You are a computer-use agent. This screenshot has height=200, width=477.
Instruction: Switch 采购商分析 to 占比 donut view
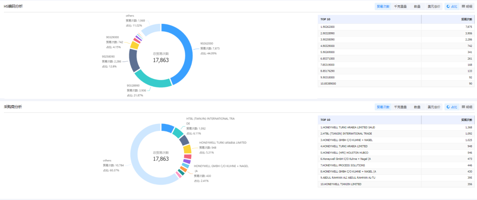pos(451,107)
